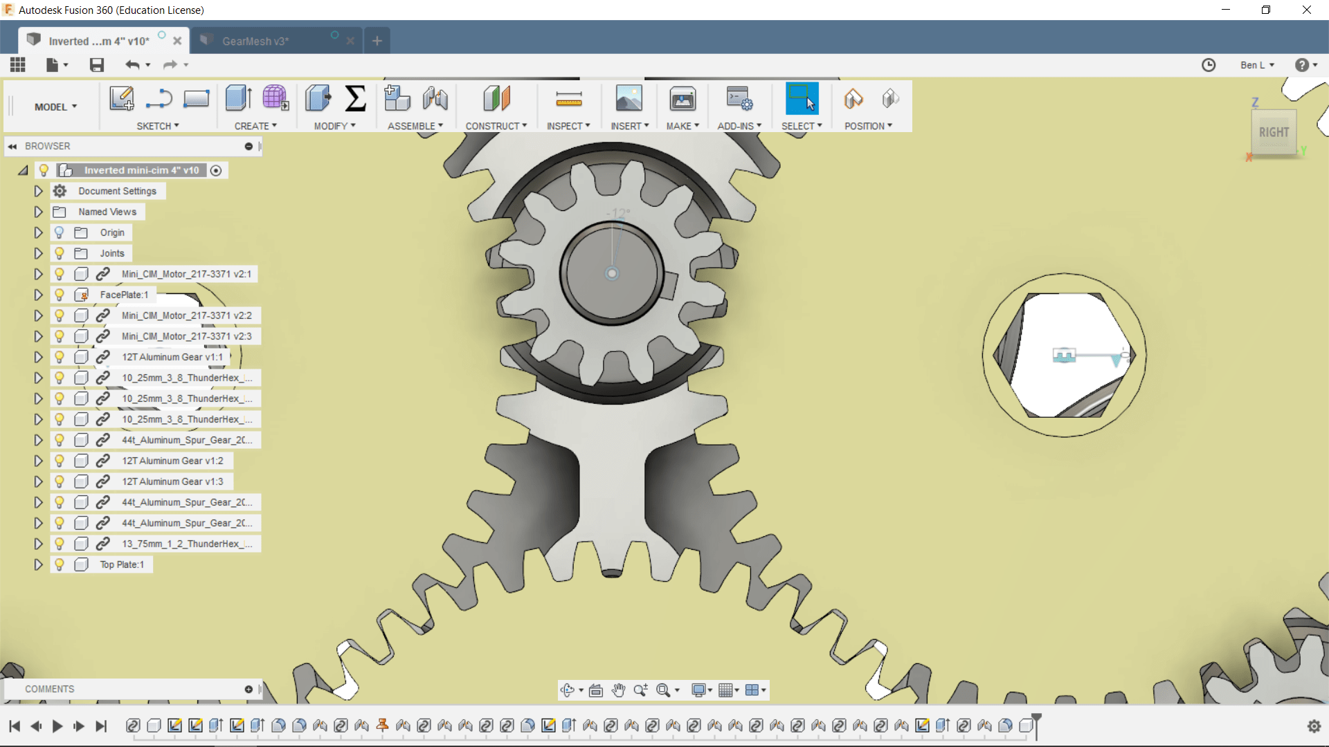Expand the Origin folder in browser
Viewport: 1329px width, 747px height.
[x=39, y=232]
